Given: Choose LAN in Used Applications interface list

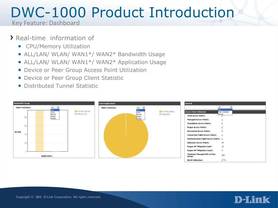Looking at the screenshot, I should [x=141, y=112].
